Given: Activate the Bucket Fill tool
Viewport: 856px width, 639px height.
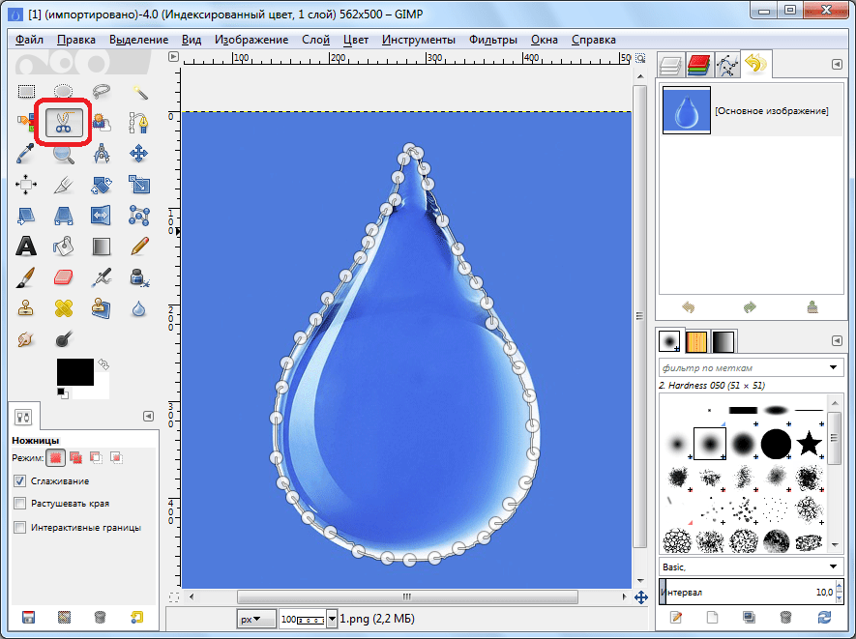Looking at the screenshot, I should 64,246.
